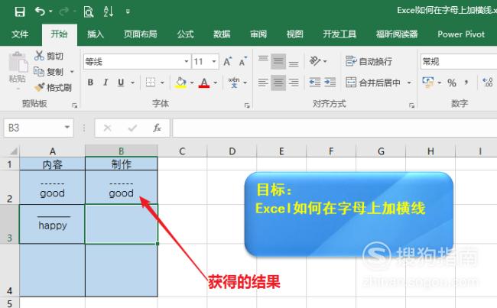
Task: Open the Print Preview icon
Action: pyautogui.click(x=89, y=11)
